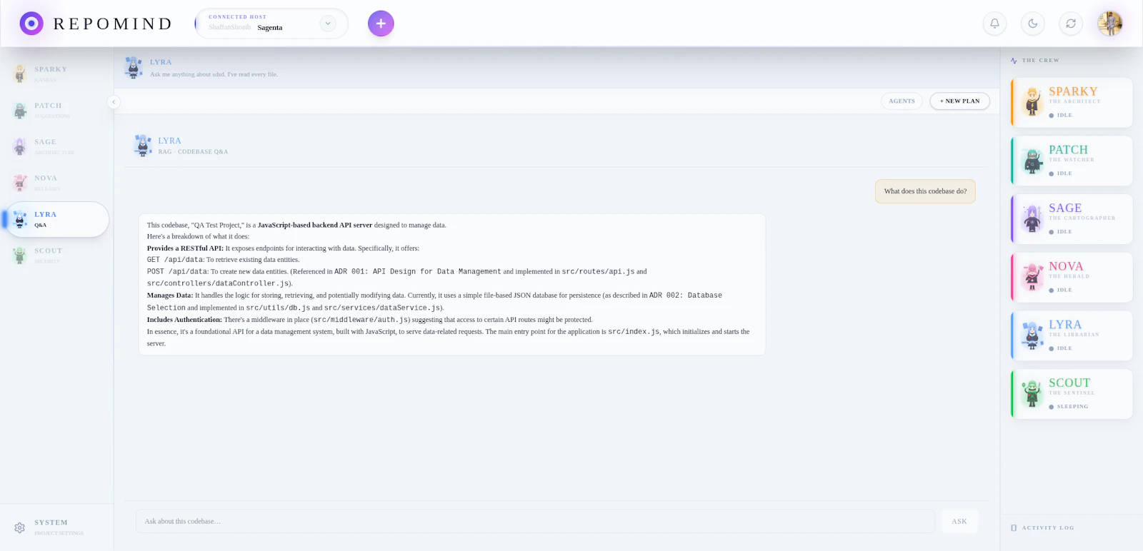Screen dimensions: 1143x551
Task: Select the Patch crew card
Action: click(x=1072, y=161)
